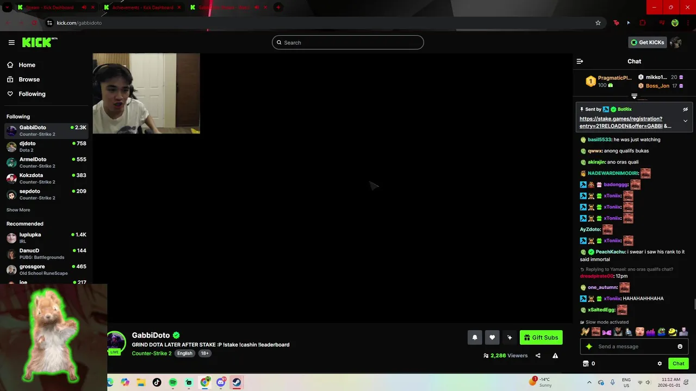Open chat settings with the gear icon
Image resolution: width=696 pixels, height=391 pixels.
(x=660, y=364)
